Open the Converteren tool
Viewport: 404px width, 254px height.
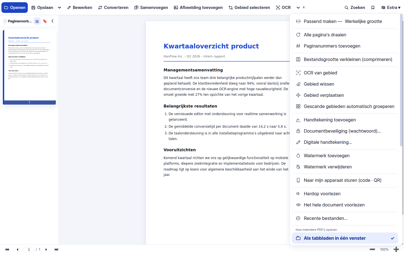tap(113, 8)
